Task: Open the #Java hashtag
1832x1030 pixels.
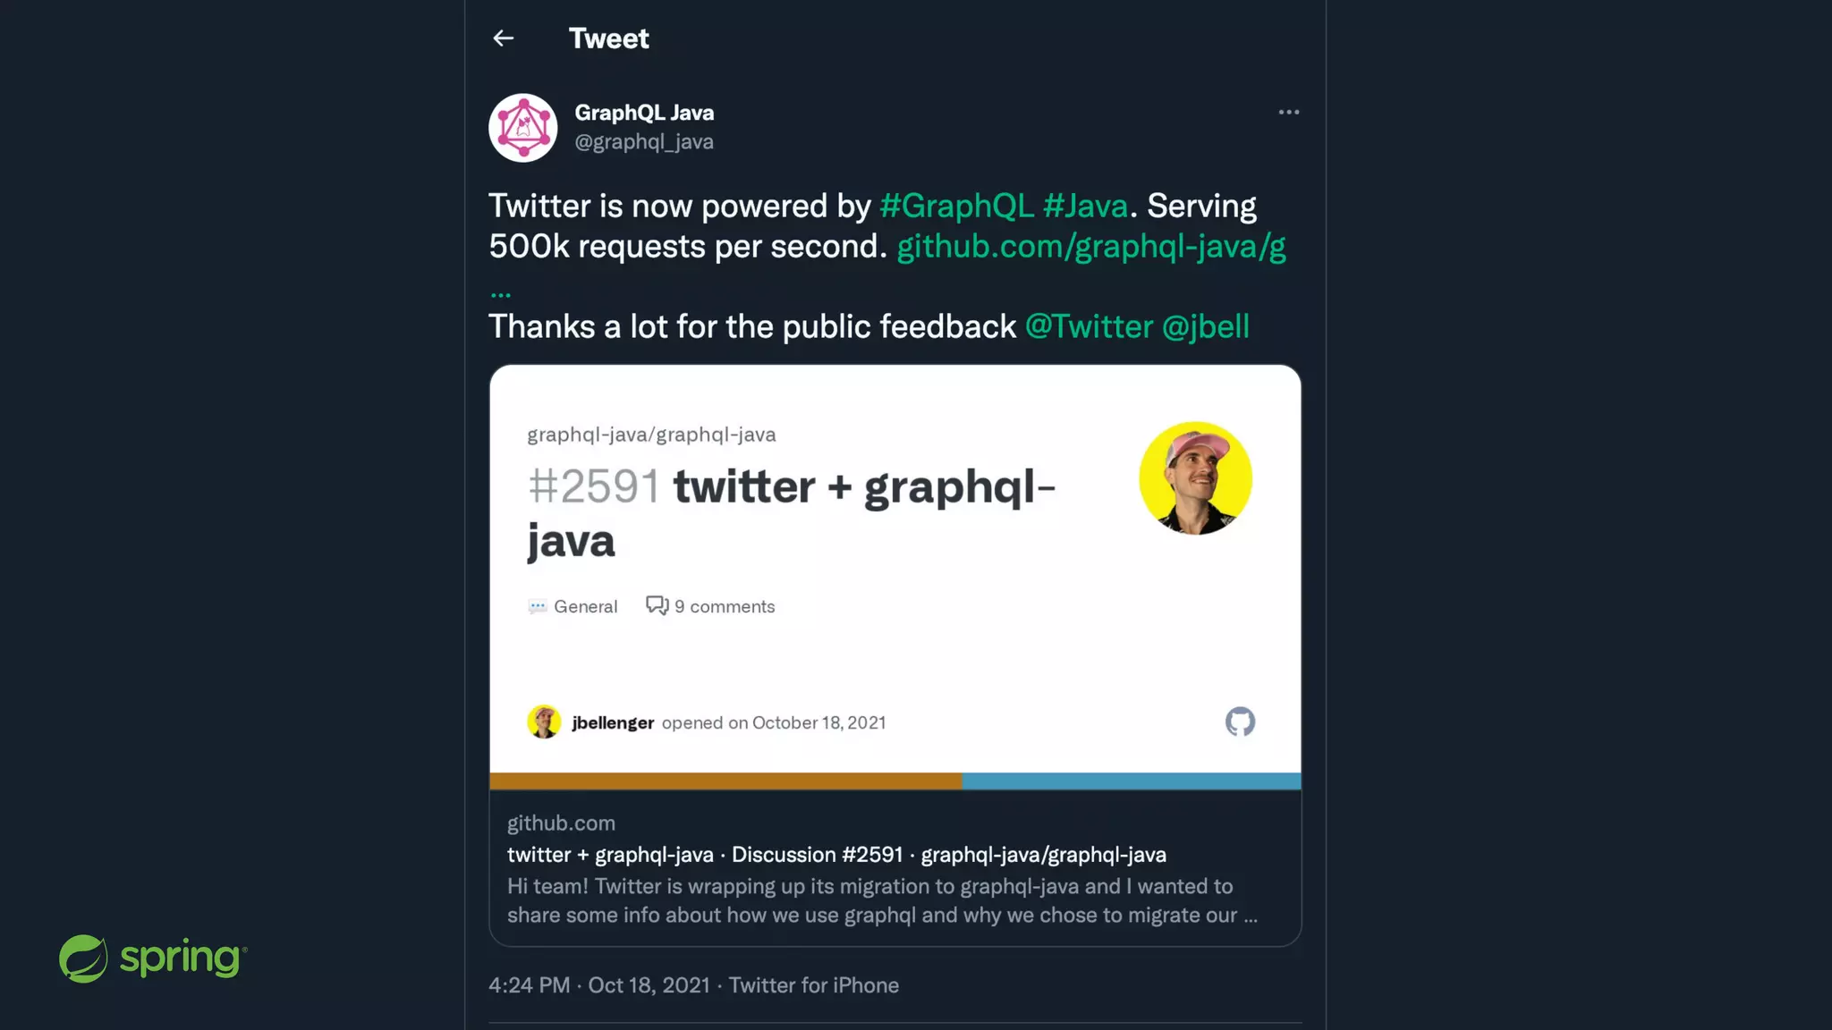Action: [1085, 207]
